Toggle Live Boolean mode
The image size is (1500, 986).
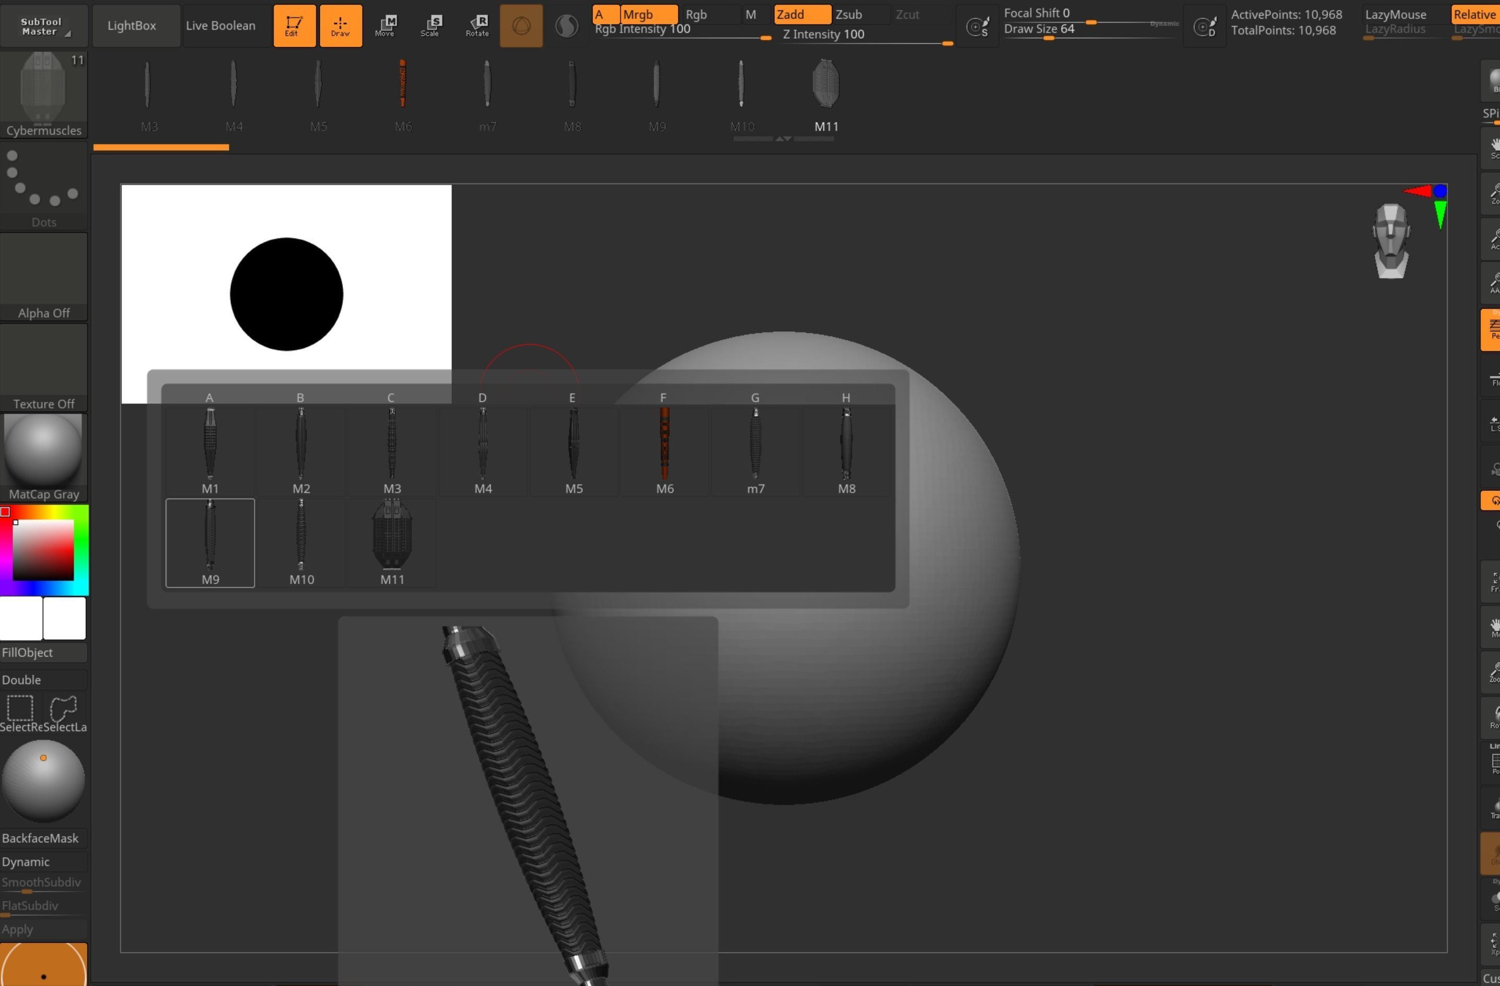pos(220,26)
